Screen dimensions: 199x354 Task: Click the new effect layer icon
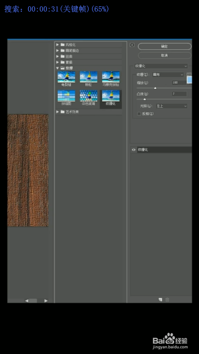[x=160, y=300]
